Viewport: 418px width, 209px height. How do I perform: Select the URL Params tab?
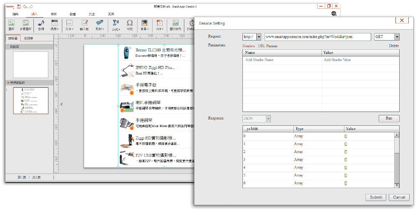pos(268,46)
